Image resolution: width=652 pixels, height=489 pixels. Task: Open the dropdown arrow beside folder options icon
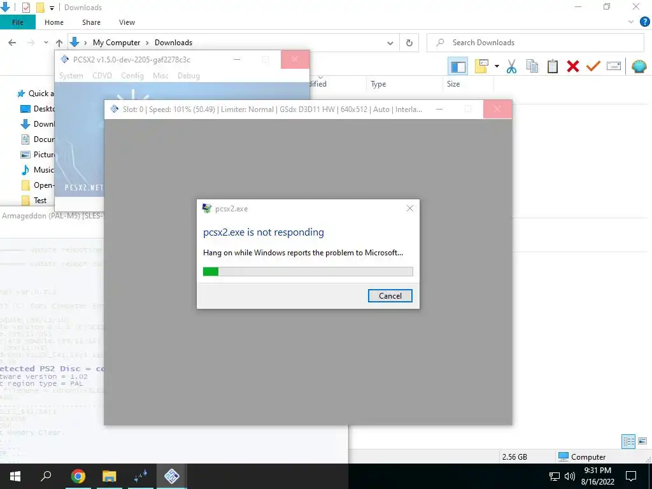(497, 66)
